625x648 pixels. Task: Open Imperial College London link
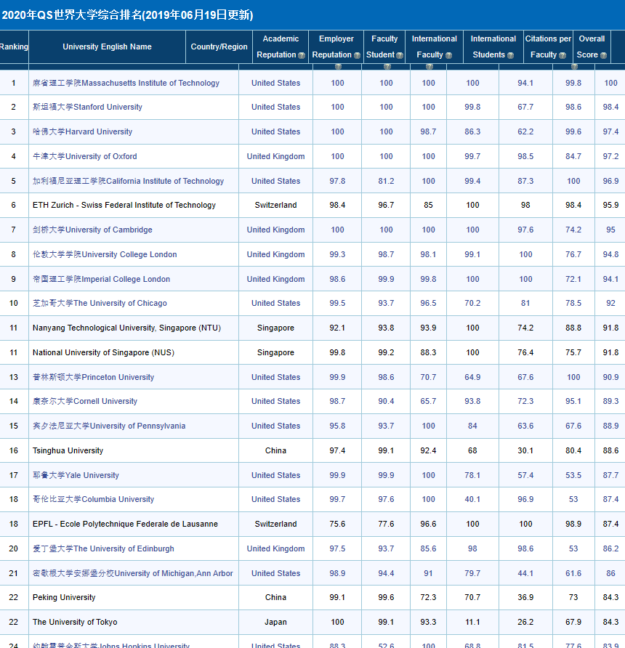[101, 280]
